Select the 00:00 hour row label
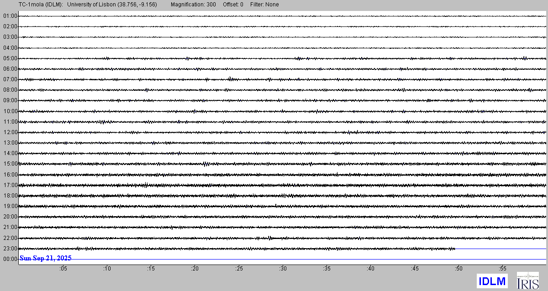 point(10,259)
